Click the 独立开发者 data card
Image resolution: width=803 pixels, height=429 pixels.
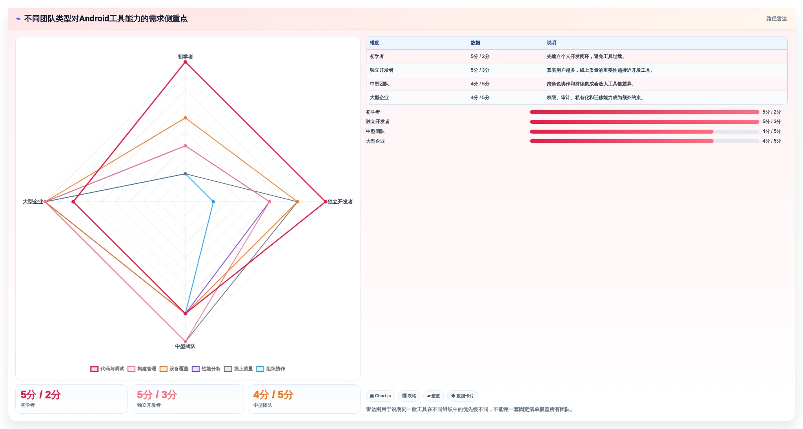coord(188,399)
